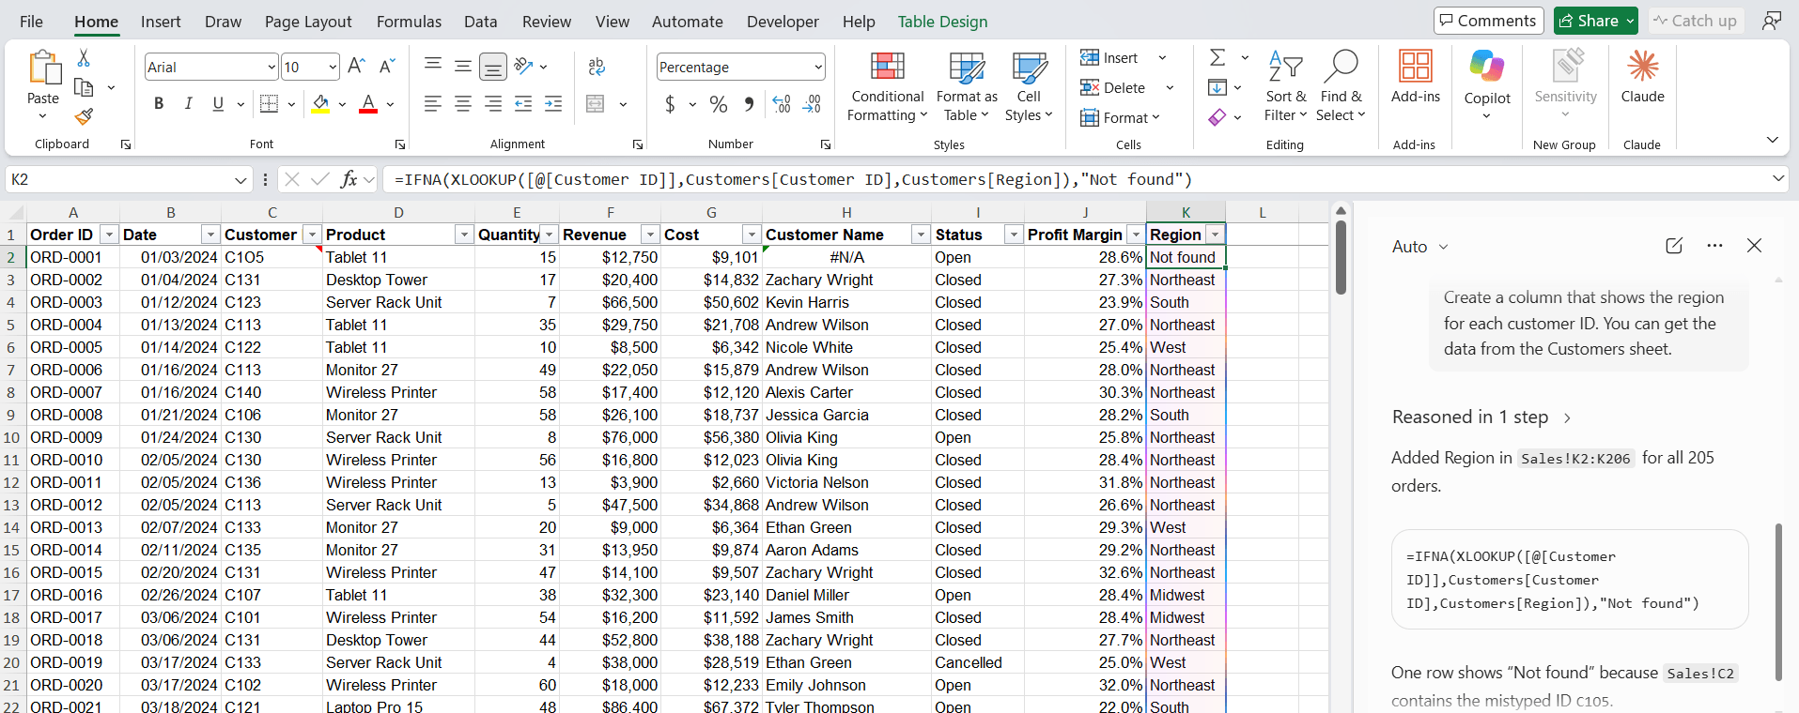Viewport: 1799px width, 713px height.
Task: Open the Page Layout tab
Action: tap(308, 22)
